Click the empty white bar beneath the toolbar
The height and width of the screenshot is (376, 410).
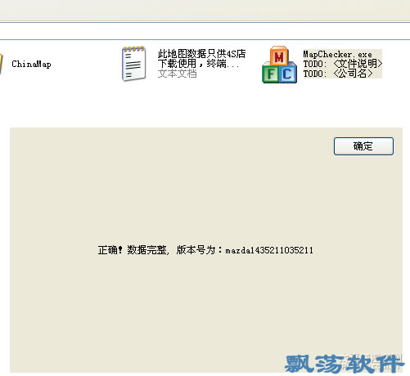(205, 31)
